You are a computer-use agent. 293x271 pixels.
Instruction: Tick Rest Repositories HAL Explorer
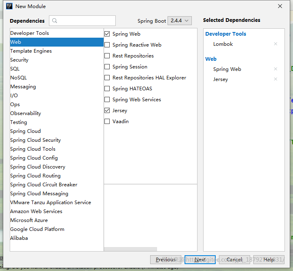click(x=107, y=78)
